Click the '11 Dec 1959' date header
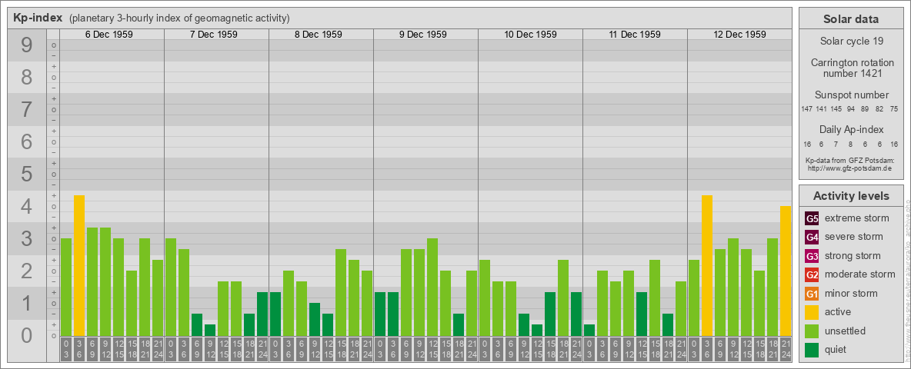 pyautogui.click(x=635, y=35)
